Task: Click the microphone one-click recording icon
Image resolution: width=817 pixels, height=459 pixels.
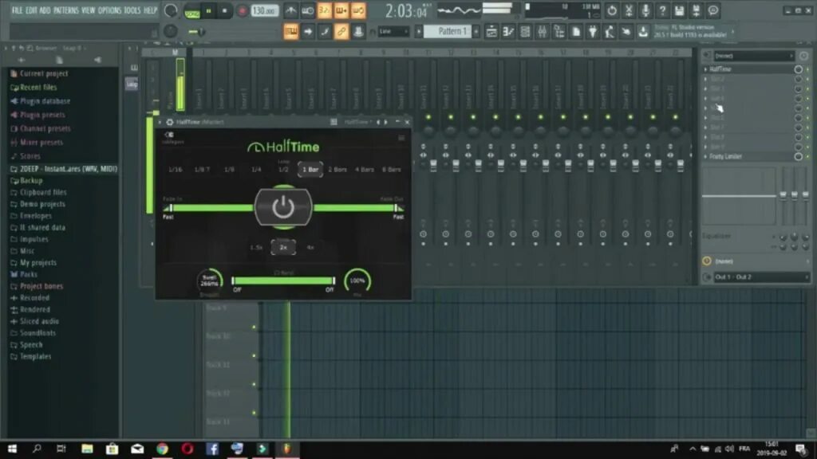Action: 645,10
